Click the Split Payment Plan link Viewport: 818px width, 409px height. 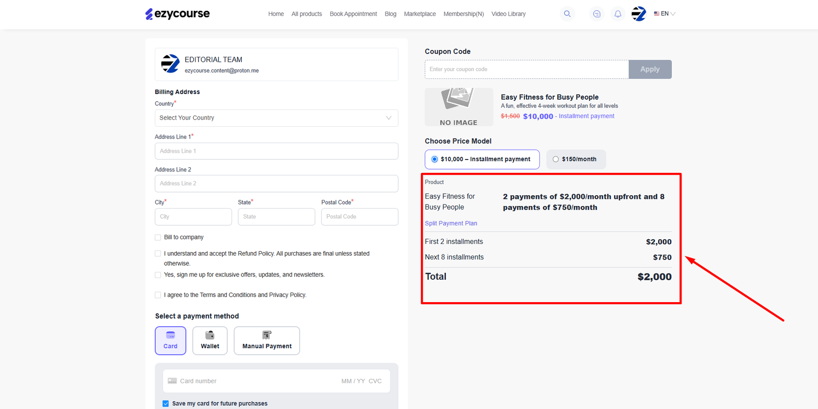[x=450, y=223]
